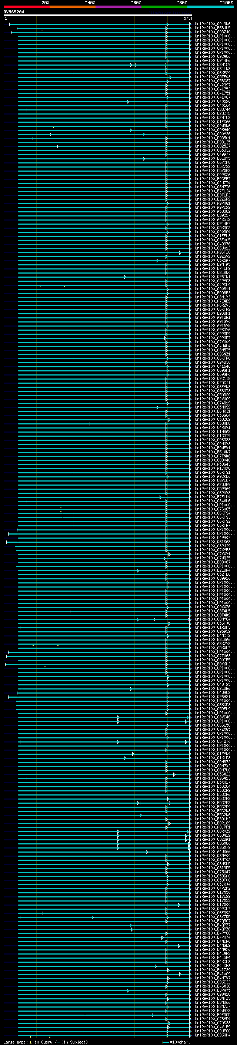Select label UniRef100_Q7GAQ5
Screen dimensions: 237x1045
(x=213, y=509)
